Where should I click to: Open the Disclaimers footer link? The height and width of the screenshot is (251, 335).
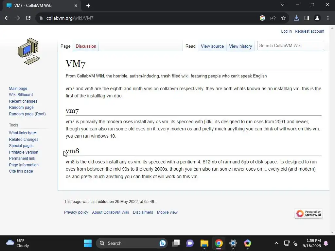(x=143, y=212)
